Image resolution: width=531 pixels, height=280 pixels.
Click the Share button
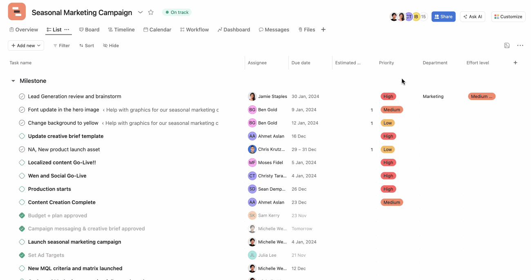[443, 16]
